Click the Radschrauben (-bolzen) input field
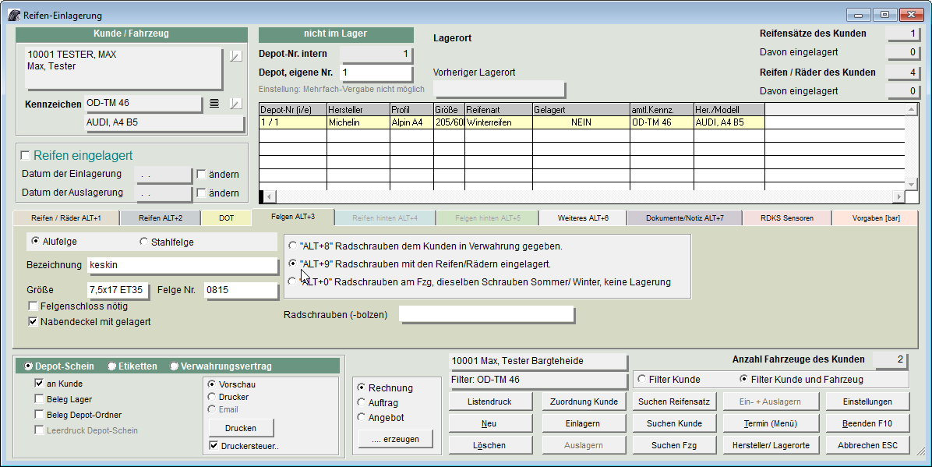 (486, 315)
